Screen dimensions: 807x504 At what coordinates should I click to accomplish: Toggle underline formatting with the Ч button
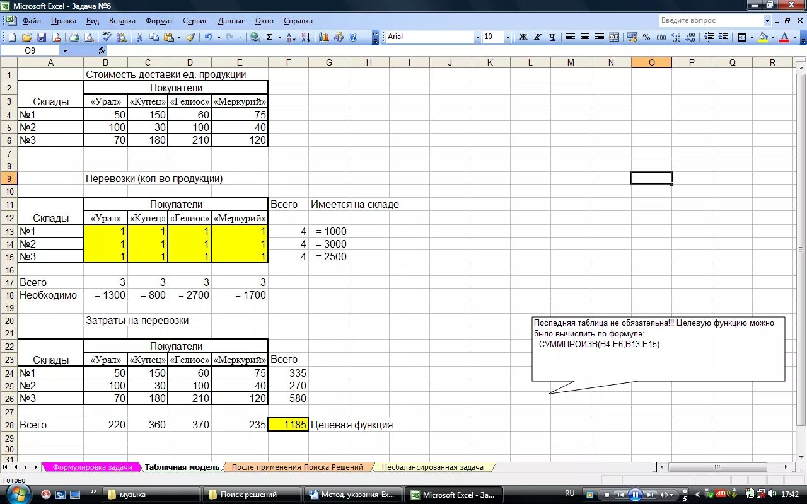[552, 37]
